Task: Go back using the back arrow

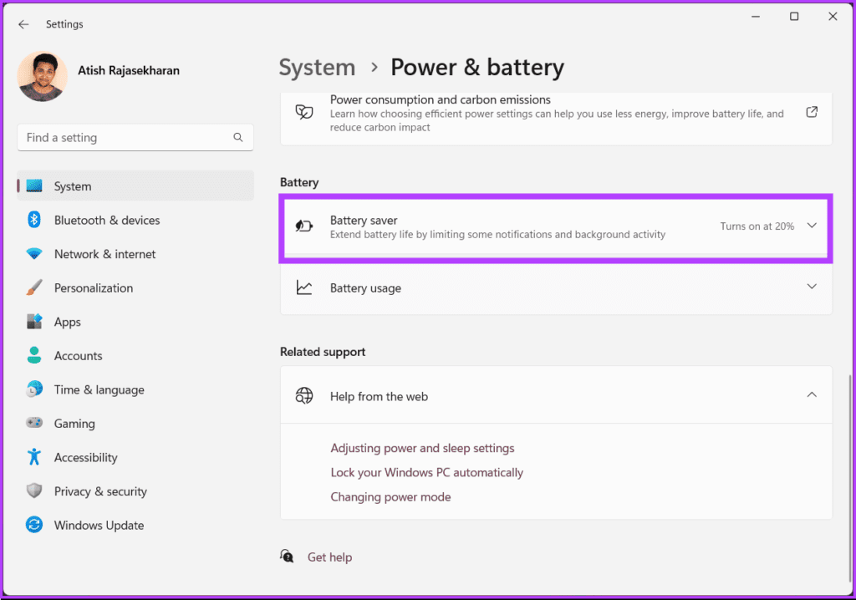Action: [23, 24]
